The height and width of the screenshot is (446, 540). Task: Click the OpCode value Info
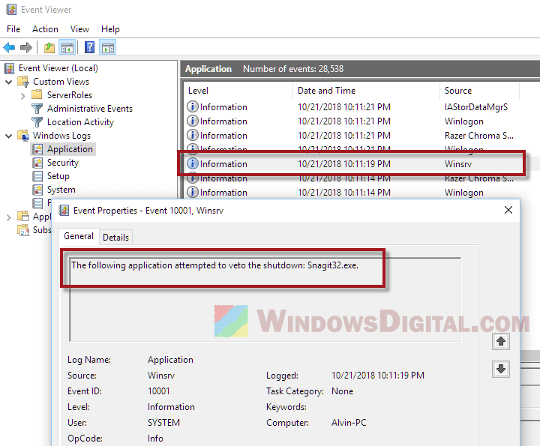[155, 439]
